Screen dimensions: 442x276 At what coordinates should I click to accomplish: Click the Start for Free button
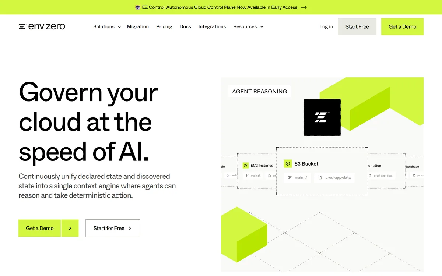click(113, 228)
